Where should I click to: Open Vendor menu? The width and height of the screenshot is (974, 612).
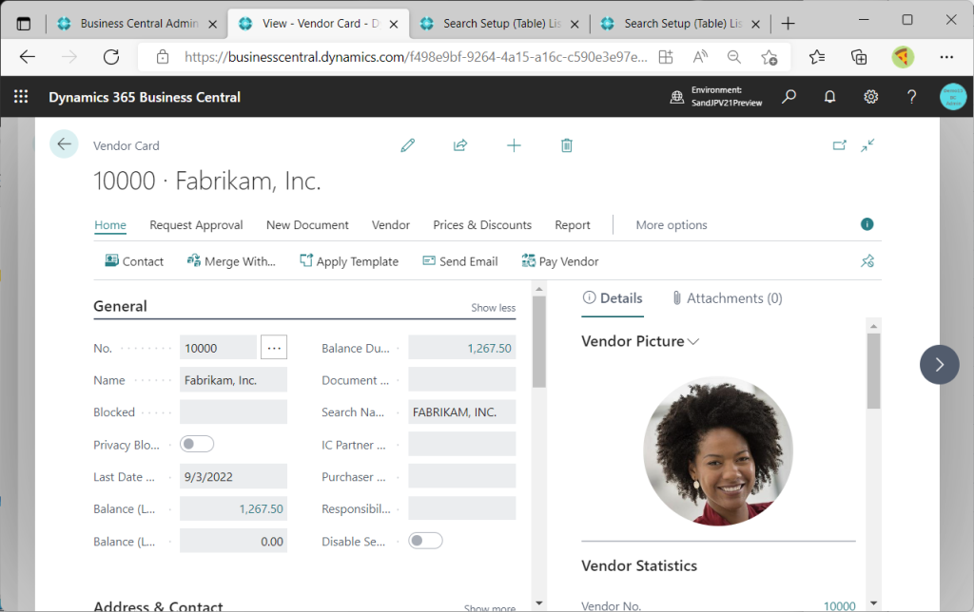391,224
